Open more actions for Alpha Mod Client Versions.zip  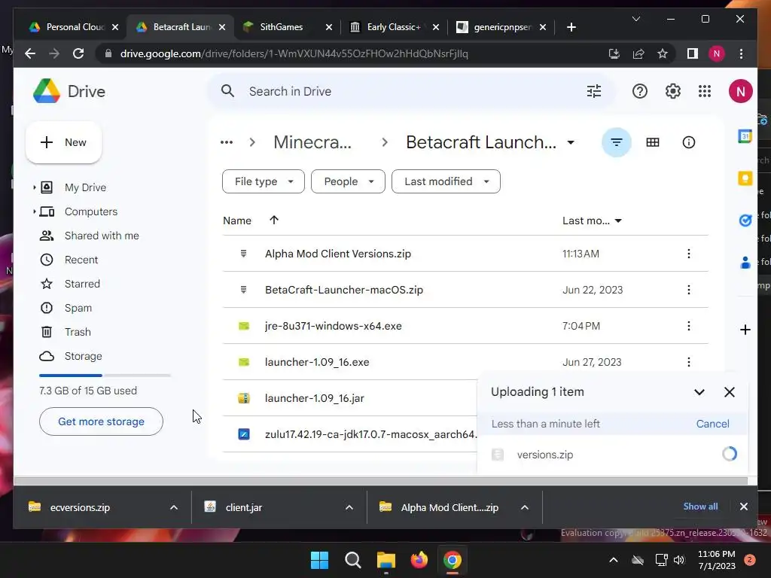pos(688,254)
